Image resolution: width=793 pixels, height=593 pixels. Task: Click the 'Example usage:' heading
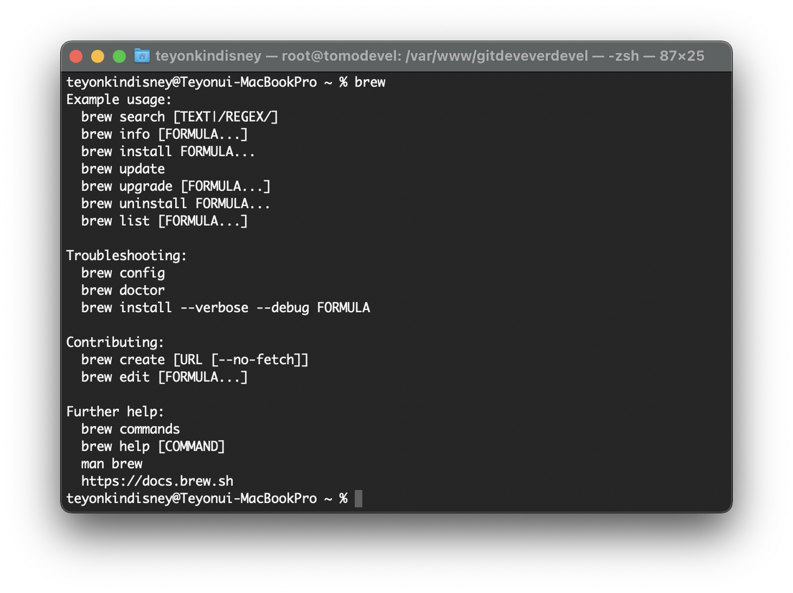tap(119, 99)
